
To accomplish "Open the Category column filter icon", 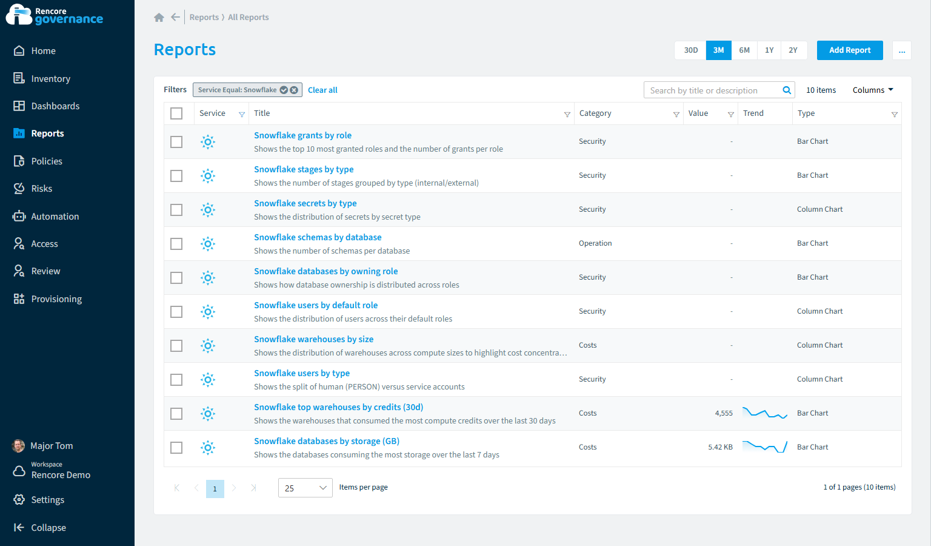I will click(x=676, y=114).
